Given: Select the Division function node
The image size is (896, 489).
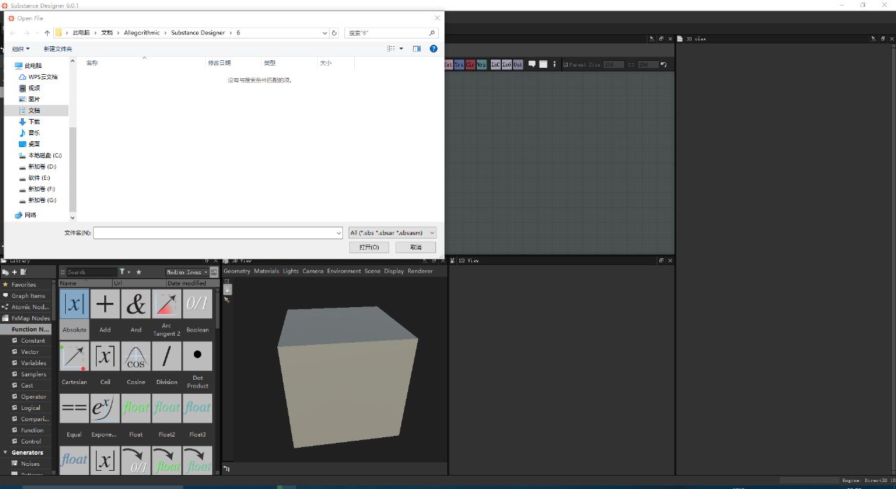Looking at the screenshot, I should pos(167,356).
